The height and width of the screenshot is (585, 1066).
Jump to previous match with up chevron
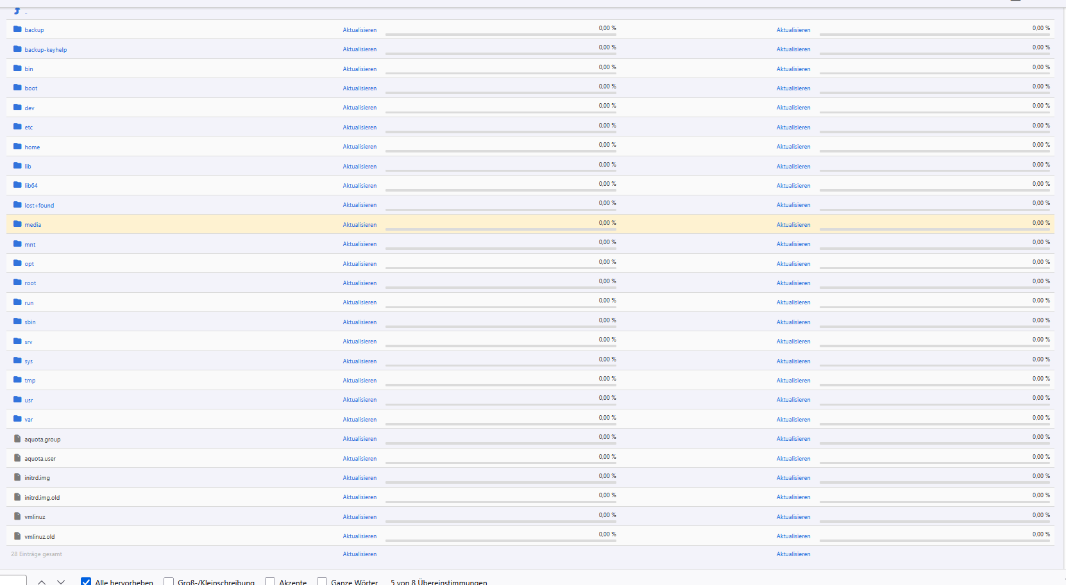(x=42, y=582)
